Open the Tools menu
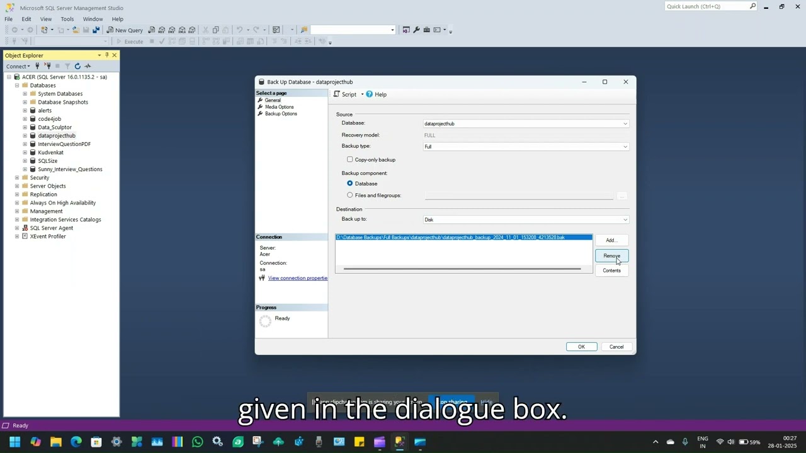 coord(67,19)
